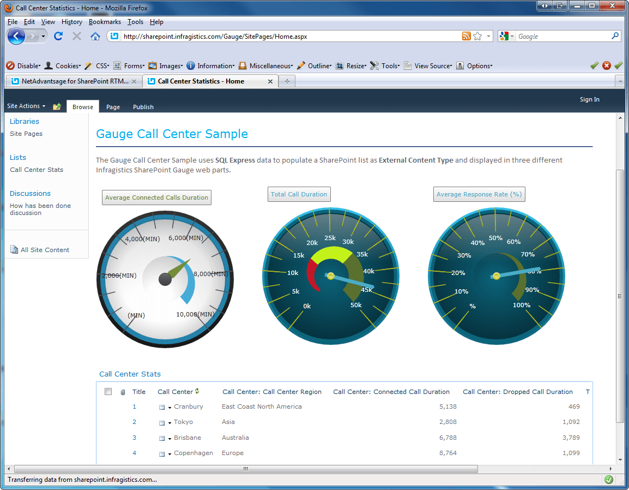Image resolution: width=629 pixels, height=490 pixels.
Task: Click the SharePoint navigate up folder icon
Action: [57, 106]
